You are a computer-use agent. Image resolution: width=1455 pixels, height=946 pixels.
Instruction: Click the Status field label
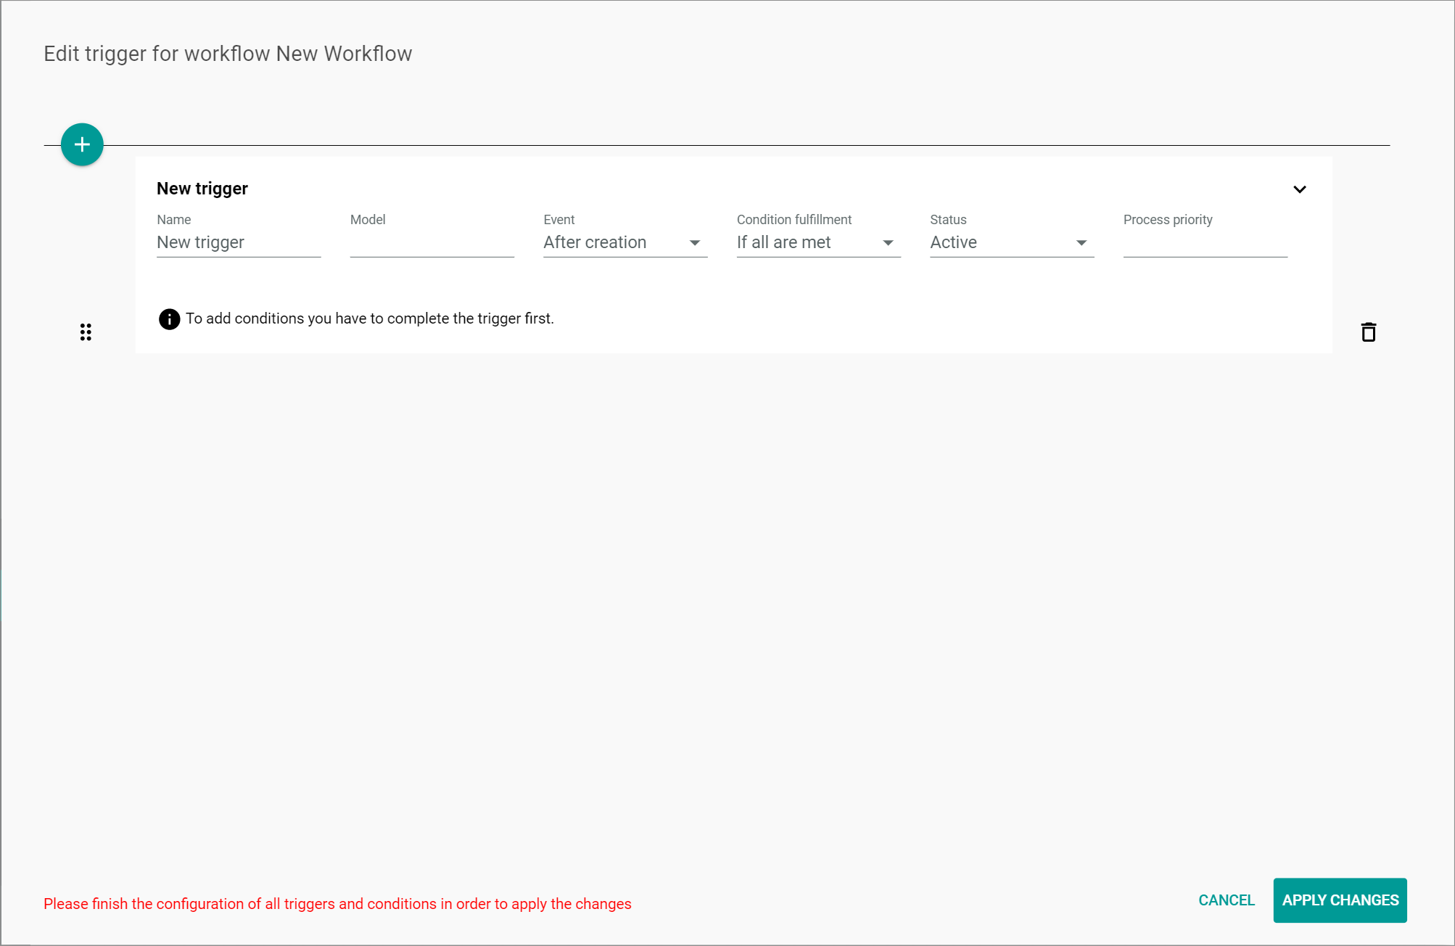pyautogui.click(x=948, y=220)
